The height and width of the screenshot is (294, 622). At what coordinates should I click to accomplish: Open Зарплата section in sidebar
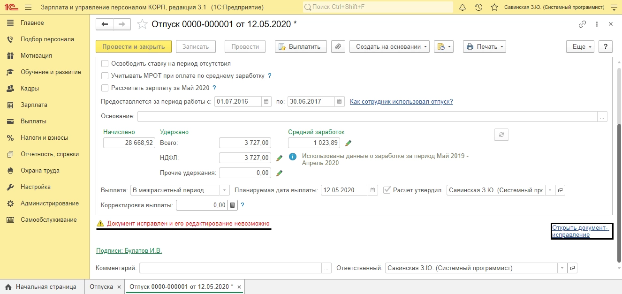pos(34,105)
